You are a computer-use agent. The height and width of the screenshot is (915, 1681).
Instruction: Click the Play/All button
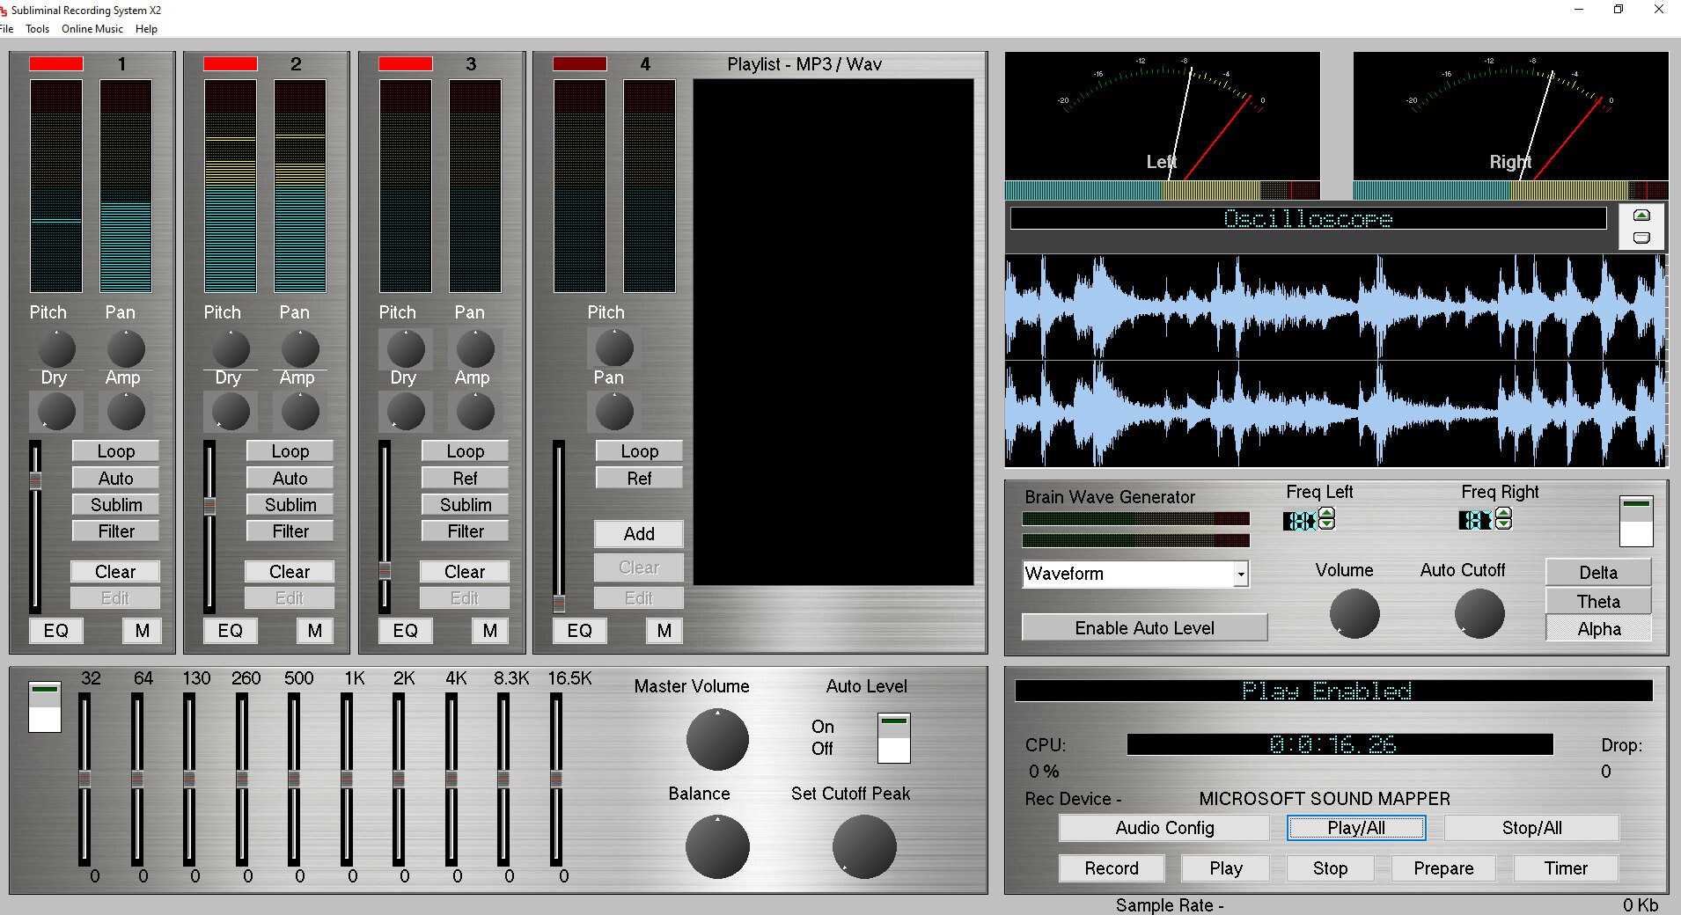(x=1356, y=828)
